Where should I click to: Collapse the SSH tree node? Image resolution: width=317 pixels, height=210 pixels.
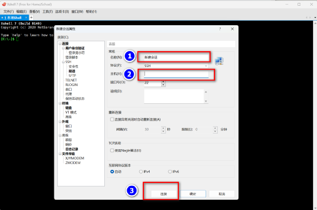click(x=63, y=62)
